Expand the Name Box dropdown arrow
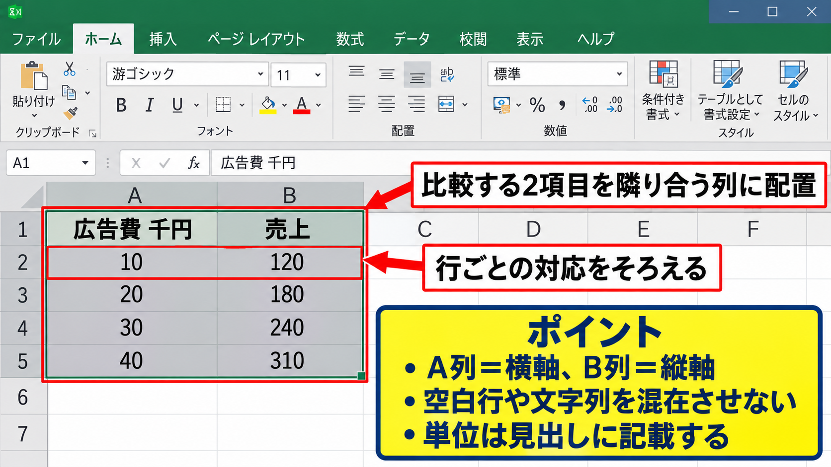This screenshot has height=467, width=831. tap(85, 163)
